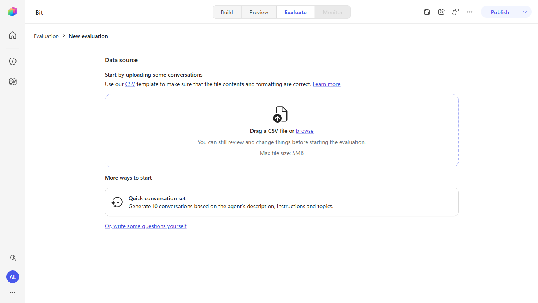Viewport: 538px width, 303px height.
Task: Click the browse link to upload
Action: (305, 131)
